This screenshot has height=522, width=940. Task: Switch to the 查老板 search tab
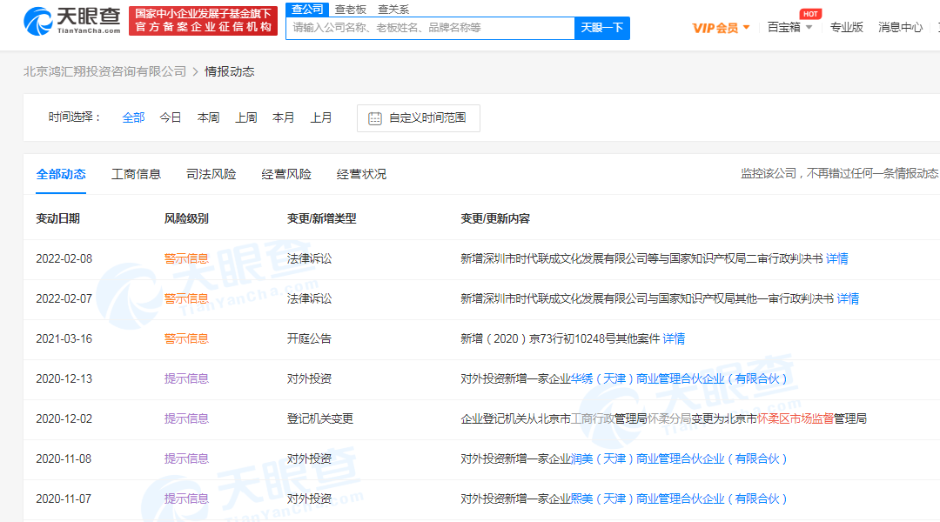tap(350, 10)
